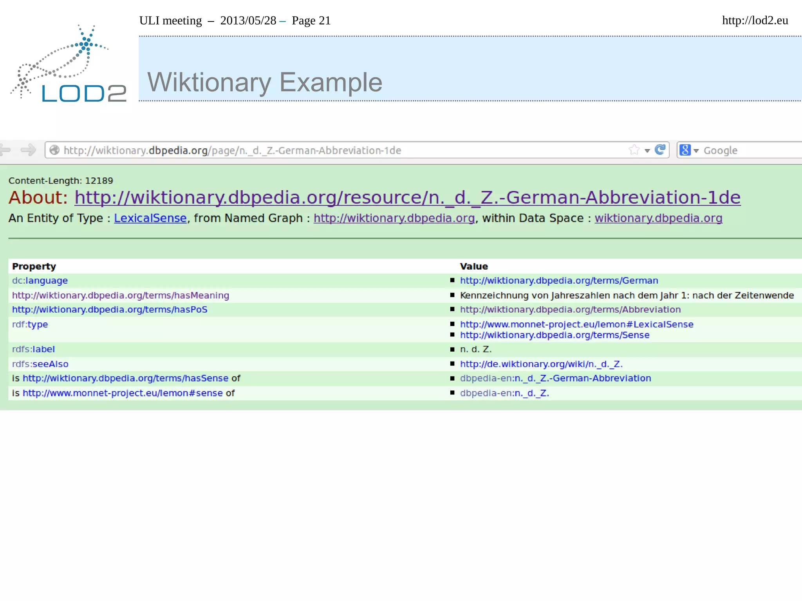Open the LexicalSense type link
The image size is (802, 601).
click(150, 218)
